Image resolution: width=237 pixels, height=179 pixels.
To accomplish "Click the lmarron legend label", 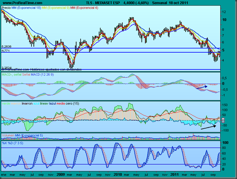I will tap(27, 104).
